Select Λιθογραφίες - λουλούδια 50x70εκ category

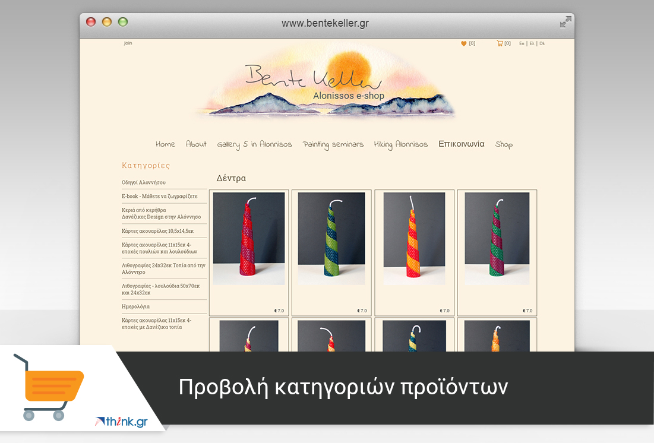pyautogui.click(x=161, y=289)
